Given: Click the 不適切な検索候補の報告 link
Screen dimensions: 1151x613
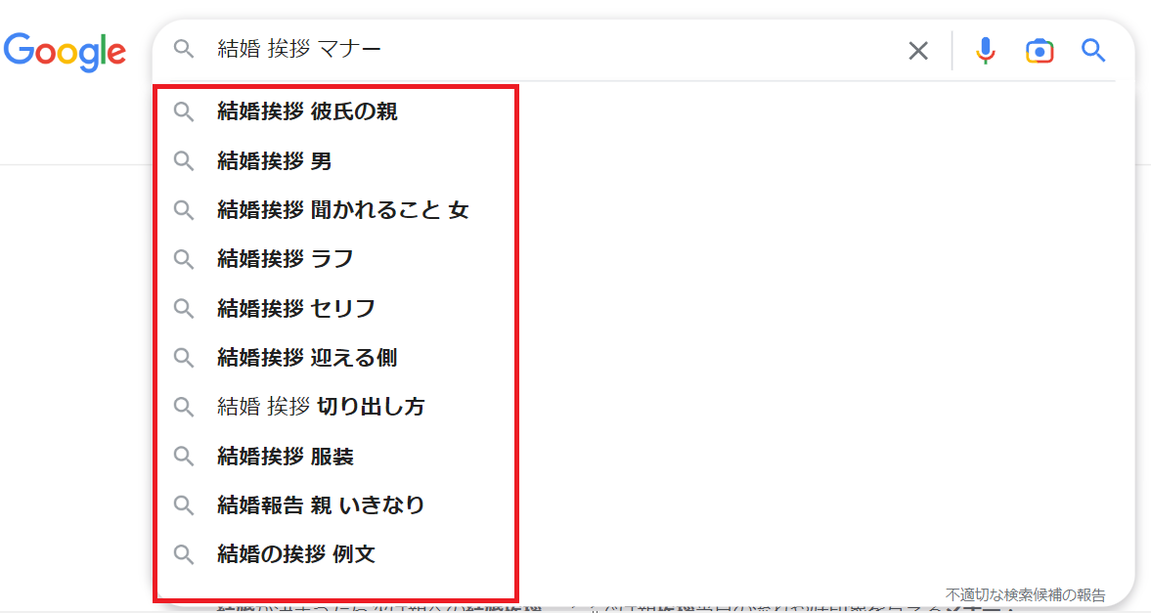Looking at the screenshot, I should tap(1025, 594).
